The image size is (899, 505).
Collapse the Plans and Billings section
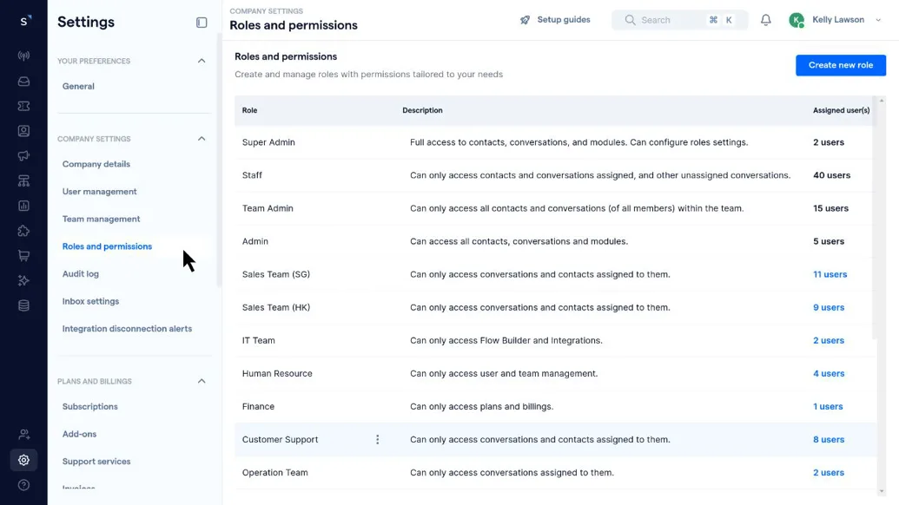tap(202, 381)
